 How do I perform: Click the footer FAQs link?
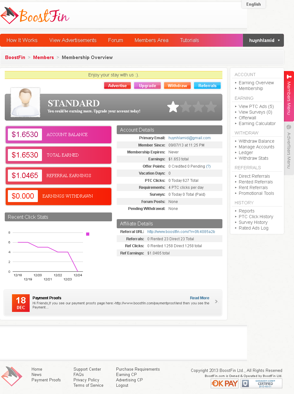tap(79, 374)
